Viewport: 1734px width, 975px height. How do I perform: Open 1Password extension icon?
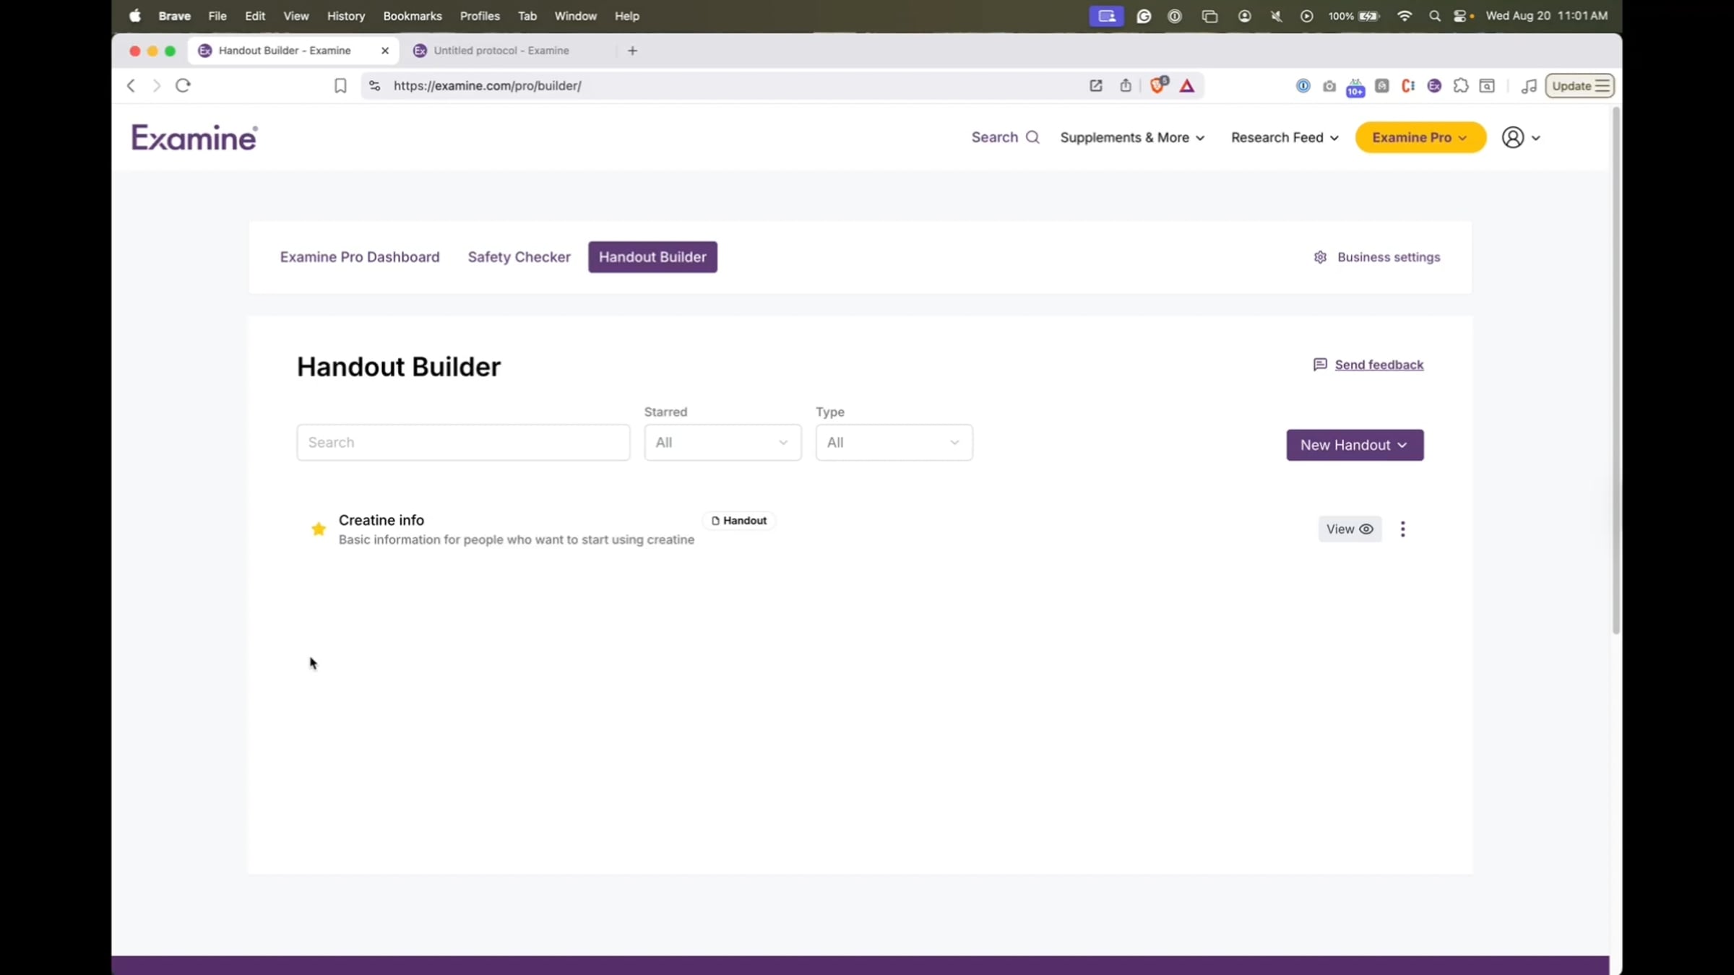click(1303, 86)
